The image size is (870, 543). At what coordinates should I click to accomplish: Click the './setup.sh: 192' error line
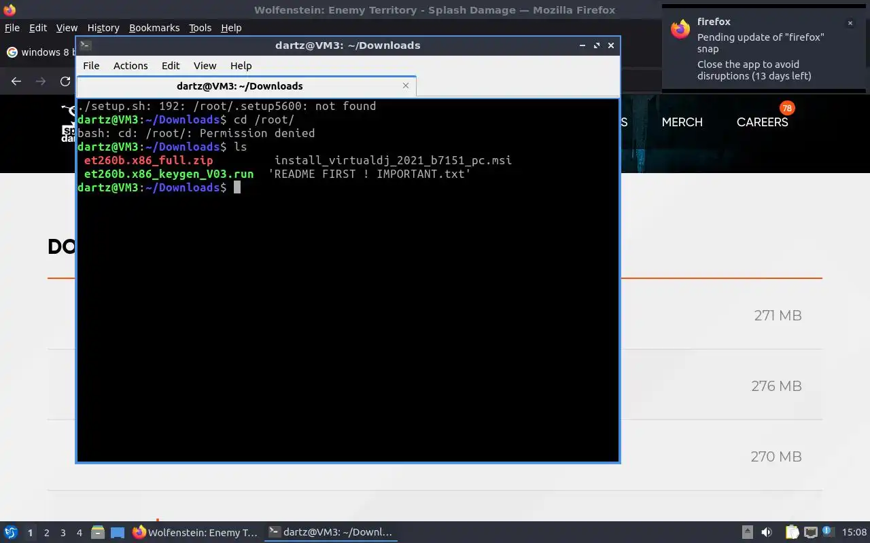pyautogui.click(x=227, y=107)
